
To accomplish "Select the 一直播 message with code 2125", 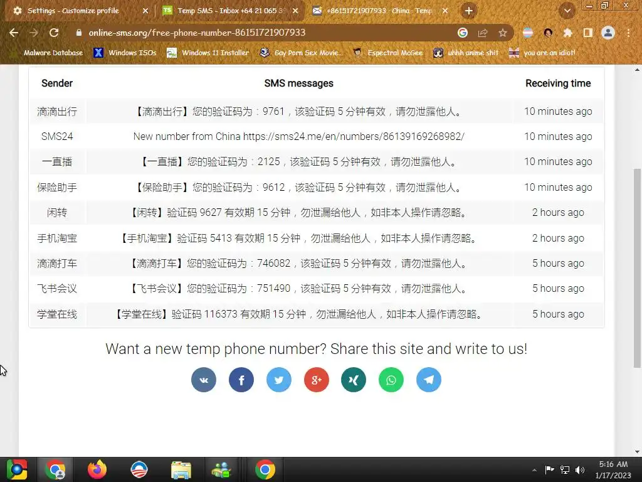I will click(299, 162).
